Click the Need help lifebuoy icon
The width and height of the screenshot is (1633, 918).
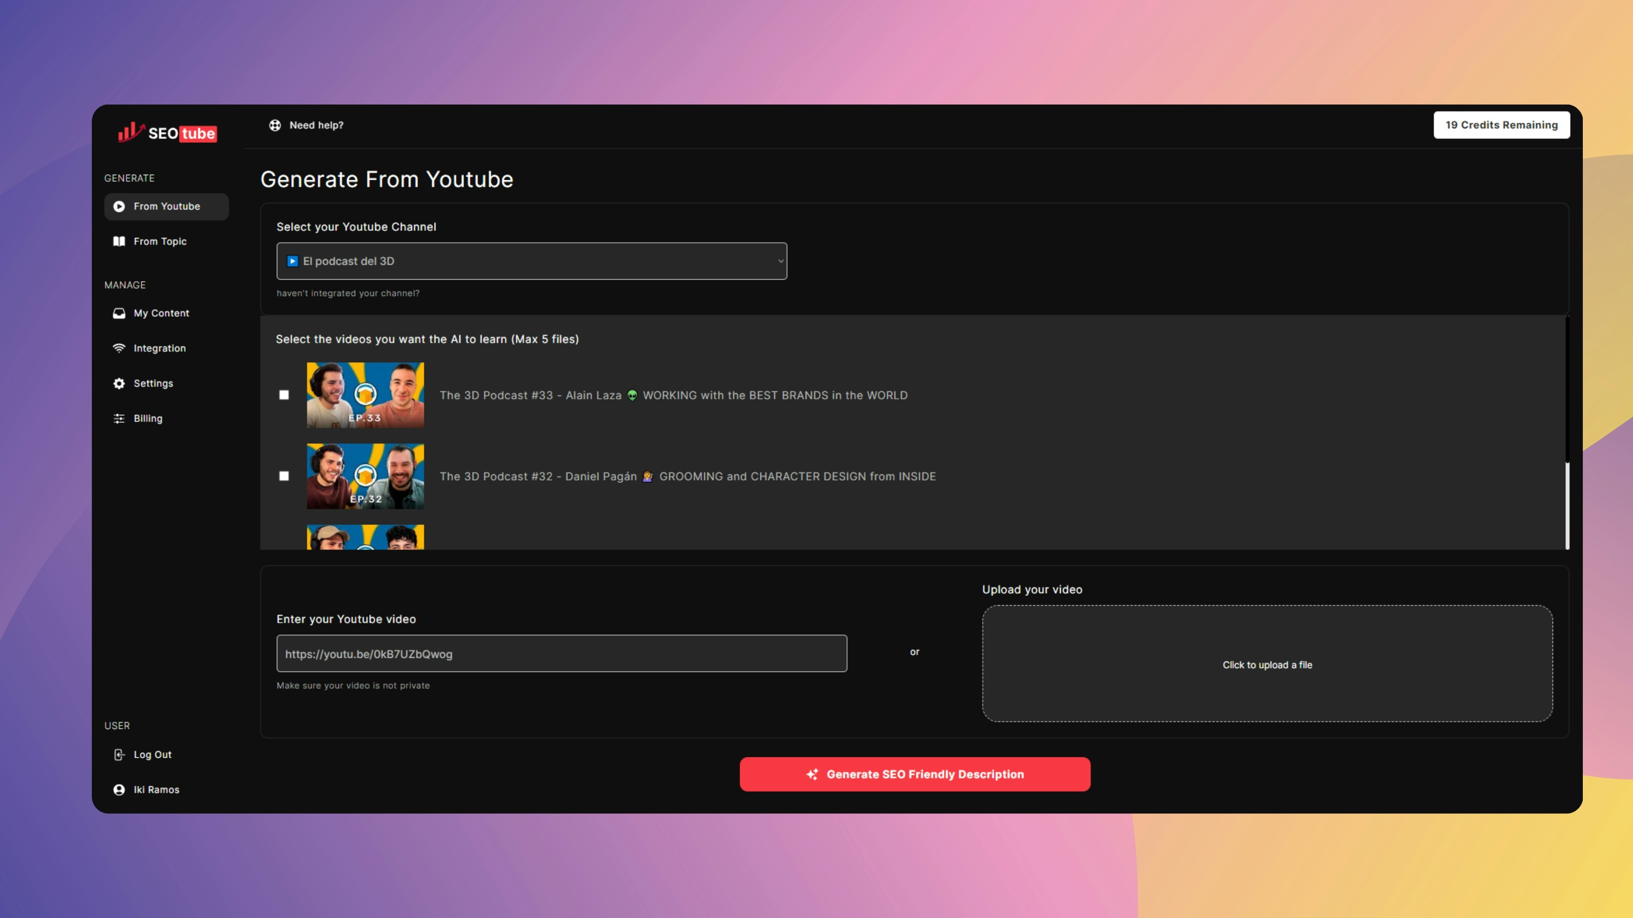point(274,125)
